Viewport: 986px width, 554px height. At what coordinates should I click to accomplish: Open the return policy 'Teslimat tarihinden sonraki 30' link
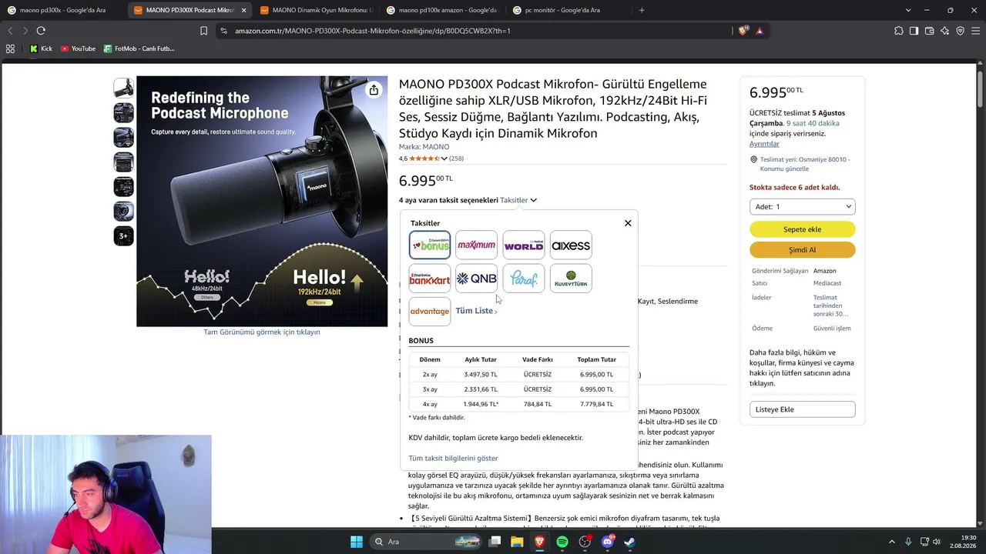click(831, 305)
